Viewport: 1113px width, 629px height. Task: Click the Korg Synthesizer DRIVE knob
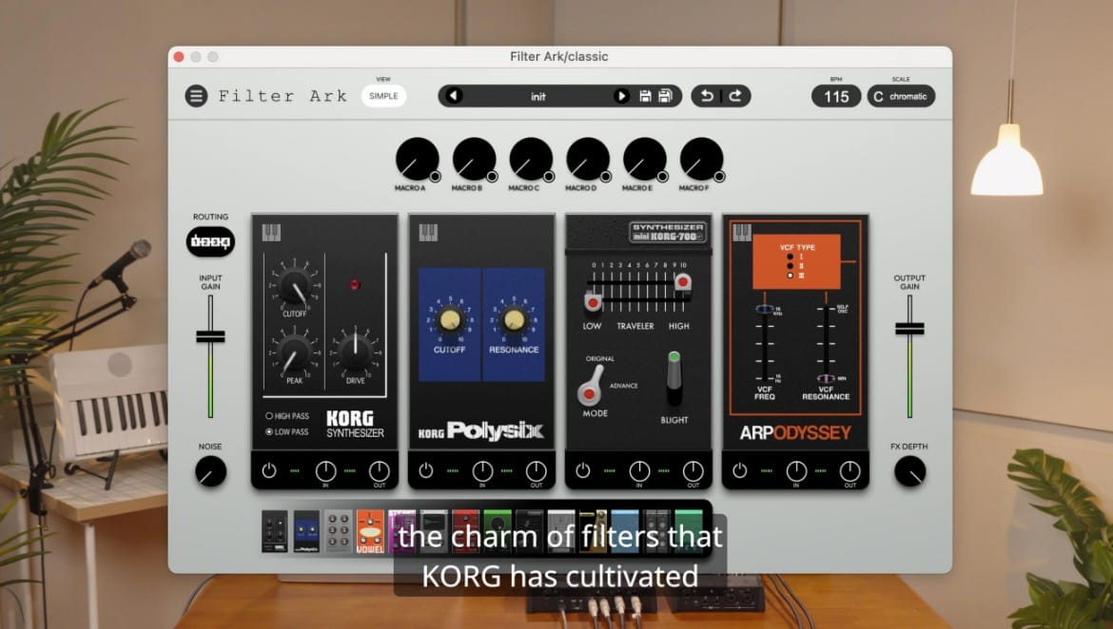click(x=355, y=352)
